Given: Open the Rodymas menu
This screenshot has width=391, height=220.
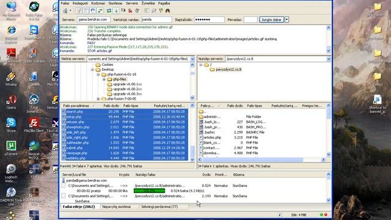Looking at the screenshot, I should point(98,3).
